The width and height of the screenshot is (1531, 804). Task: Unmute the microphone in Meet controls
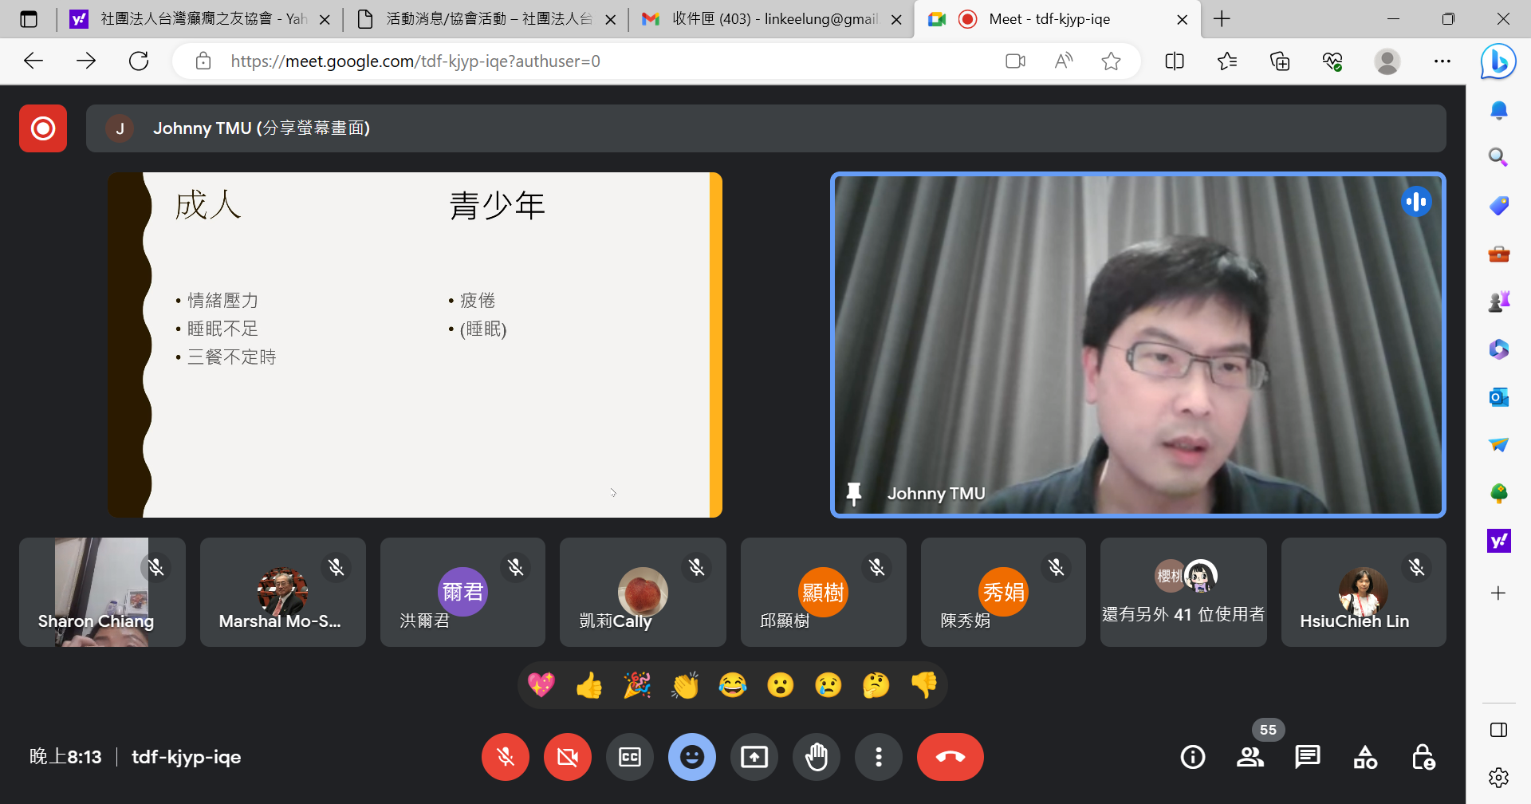[506, 757]
